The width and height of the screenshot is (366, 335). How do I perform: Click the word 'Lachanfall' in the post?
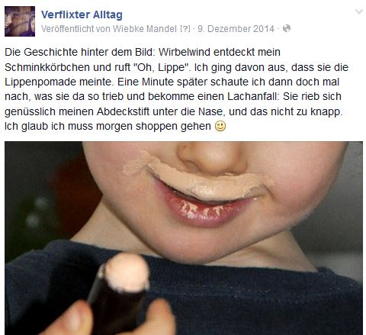point(253,97)
